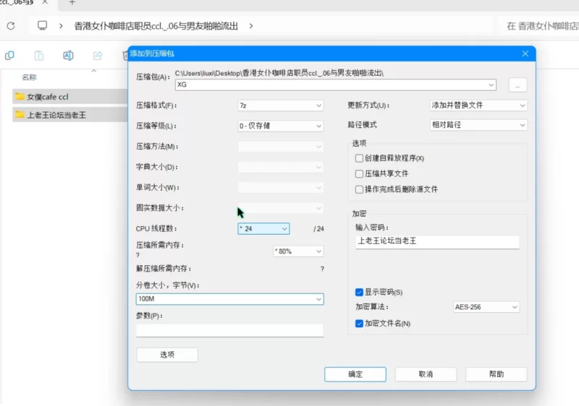
Task: Enable 压缩共享文件 checkbox
Action: coord(359,173)
